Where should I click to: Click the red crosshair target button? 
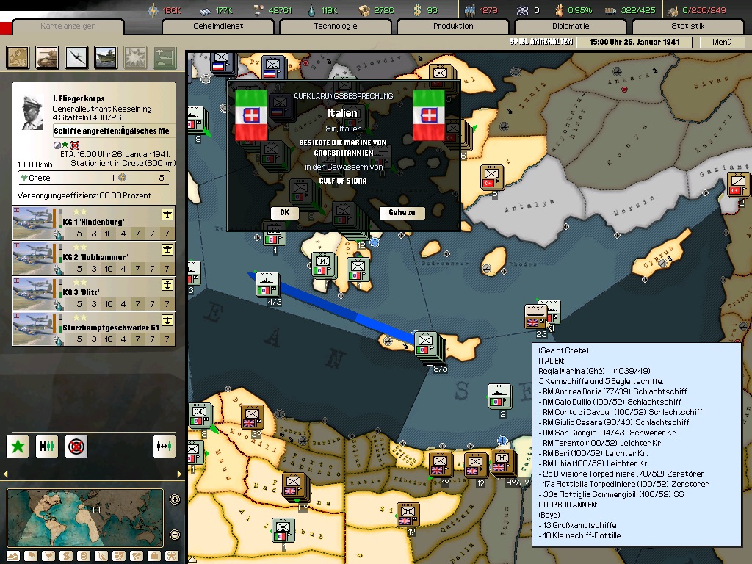point(76,446)
